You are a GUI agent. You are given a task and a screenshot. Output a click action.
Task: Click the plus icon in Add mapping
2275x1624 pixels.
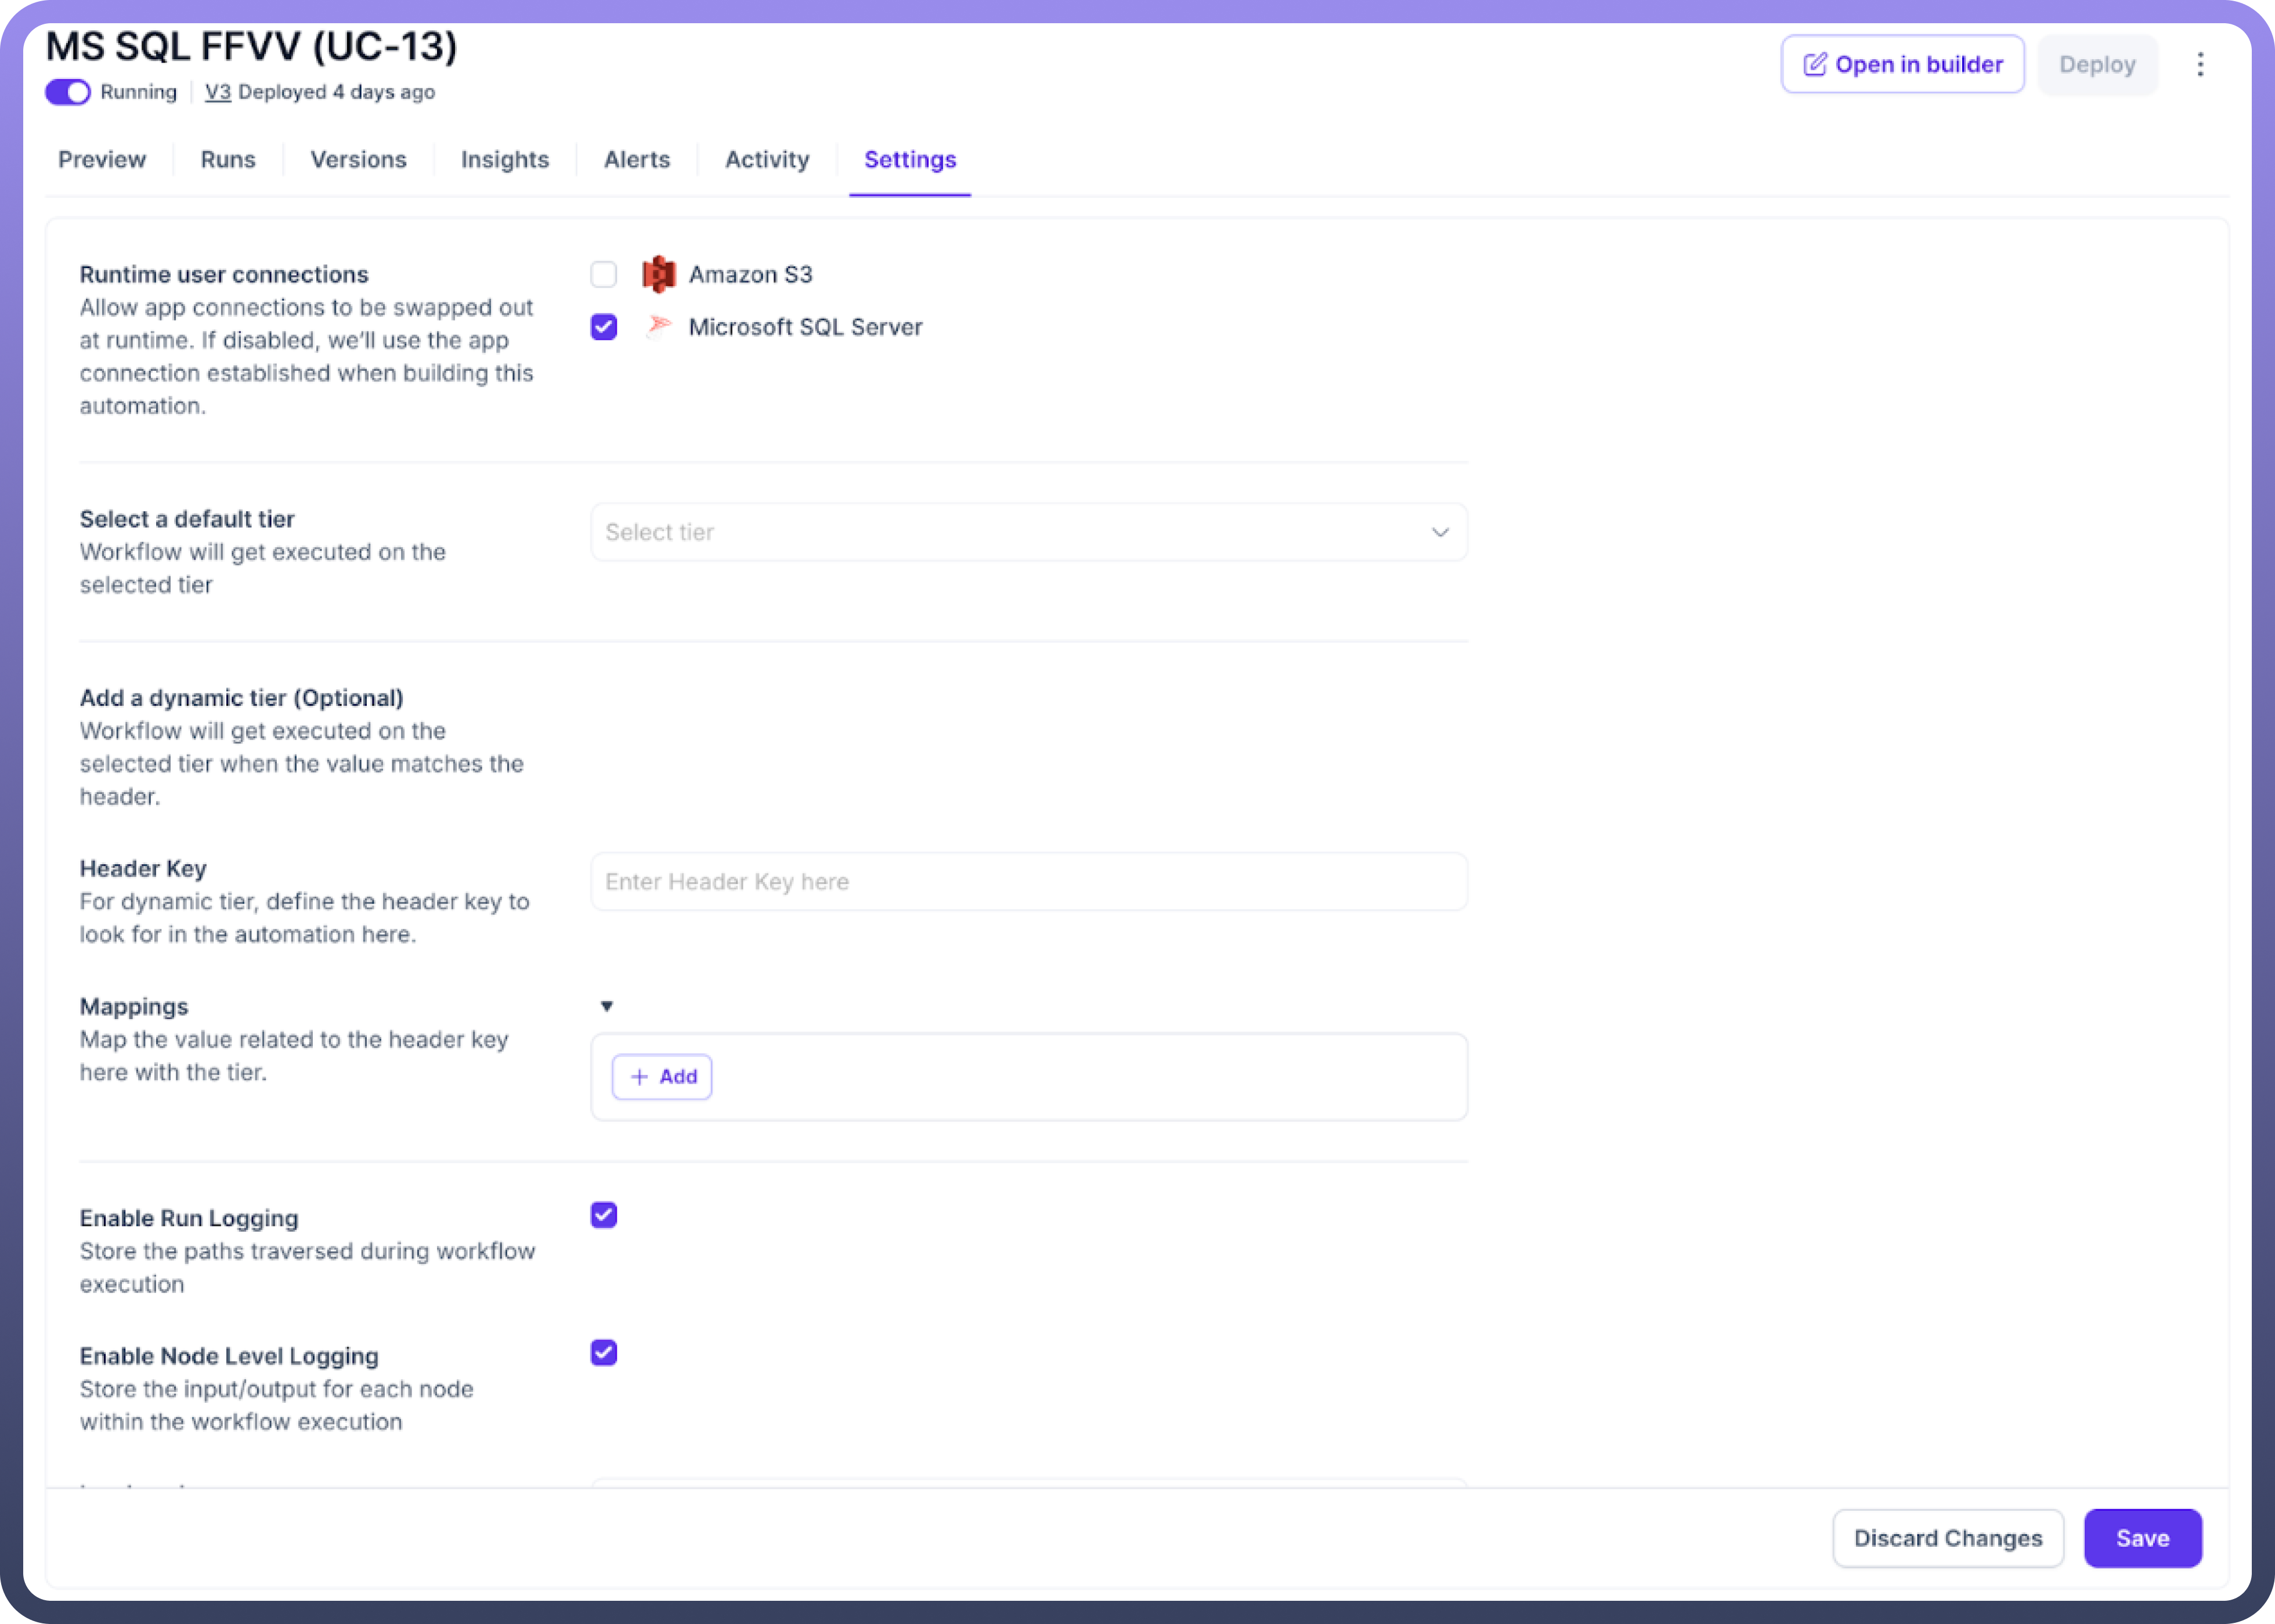[x=640, y=1077]
